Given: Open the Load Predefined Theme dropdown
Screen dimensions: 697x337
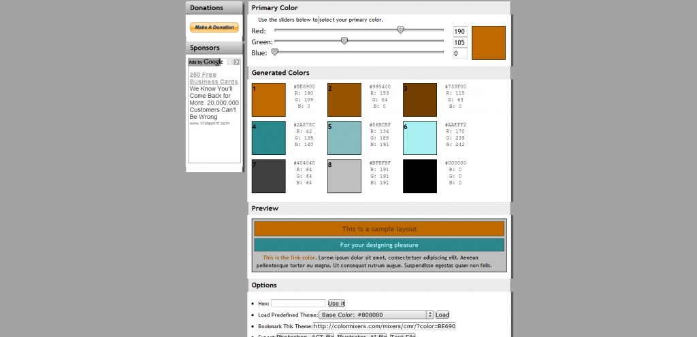Looking at the screenshot, I should pyautogui.click(x=376, y=315).
